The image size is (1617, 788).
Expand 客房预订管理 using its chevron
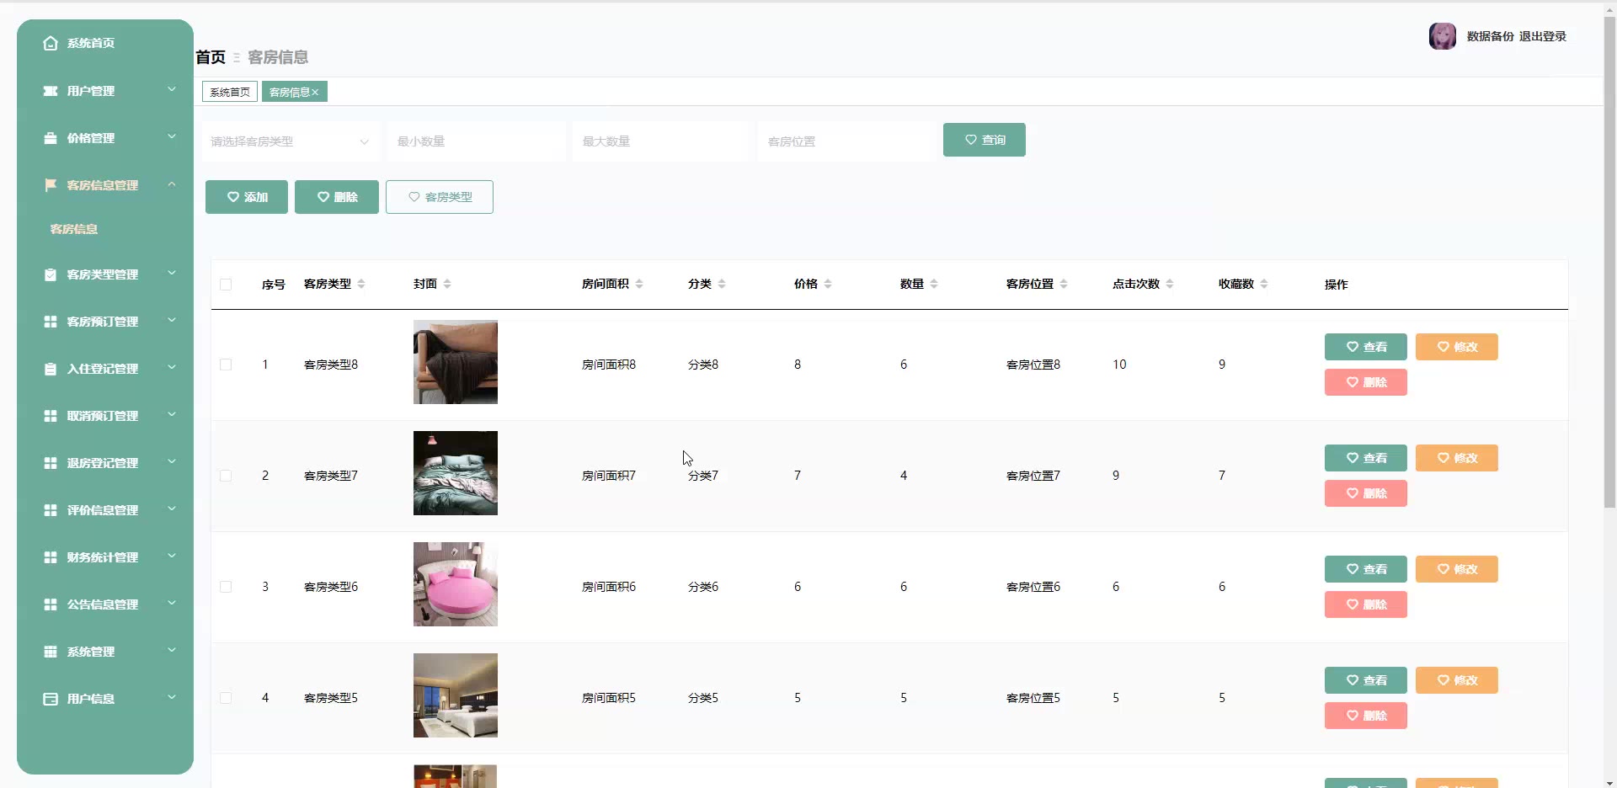click(x=172, y=320)
